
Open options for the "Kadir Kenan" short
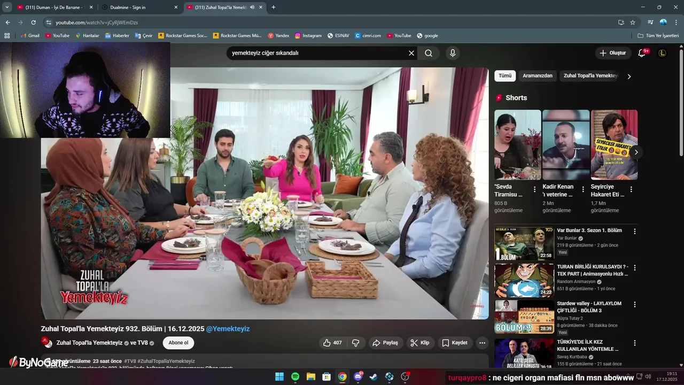point(583,189)
